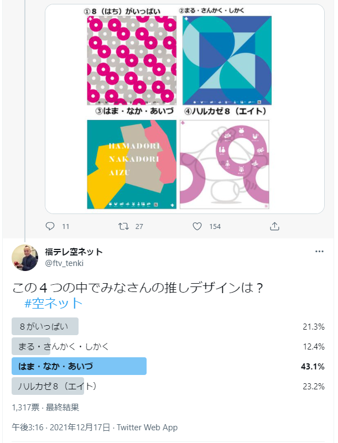Image resolution: width=338 pixels, height=443 pixels.
Task: Click the @ftv_tenki handle
Action: pos(64,263)
